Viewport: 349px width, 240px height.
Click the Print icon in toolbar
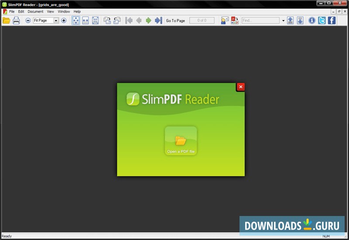16,21
